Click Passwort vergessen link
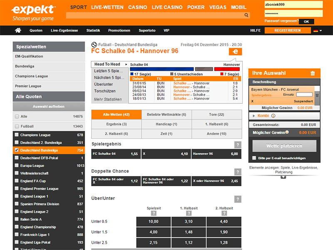The width and height of the screenshot is (333, 250). (x=282, y=21)
